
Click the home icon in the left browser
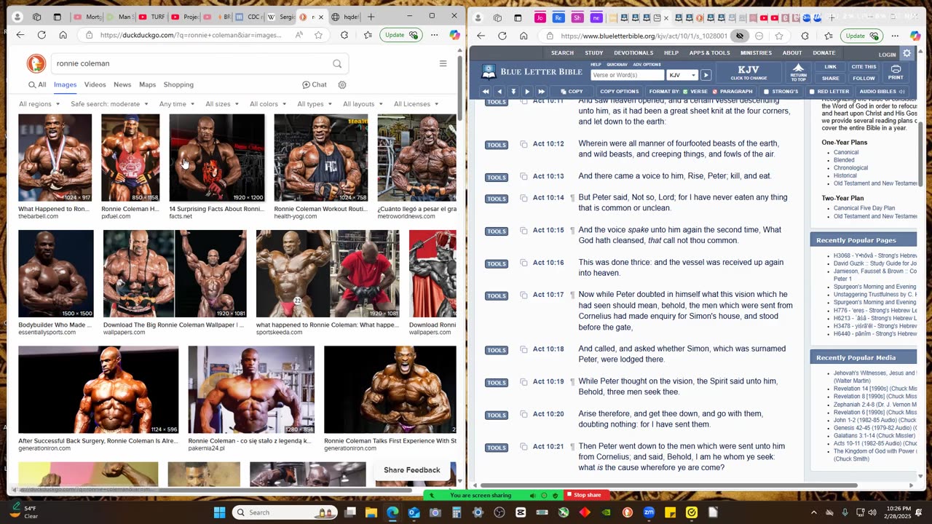pos(63,35)
